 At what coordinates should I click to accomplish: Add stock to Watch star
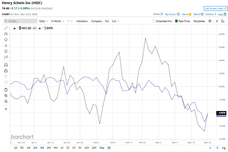tap(202, 14)
